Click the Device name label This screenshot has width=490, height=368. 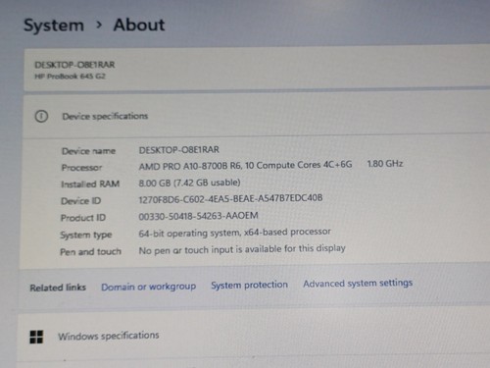point(88,151)
